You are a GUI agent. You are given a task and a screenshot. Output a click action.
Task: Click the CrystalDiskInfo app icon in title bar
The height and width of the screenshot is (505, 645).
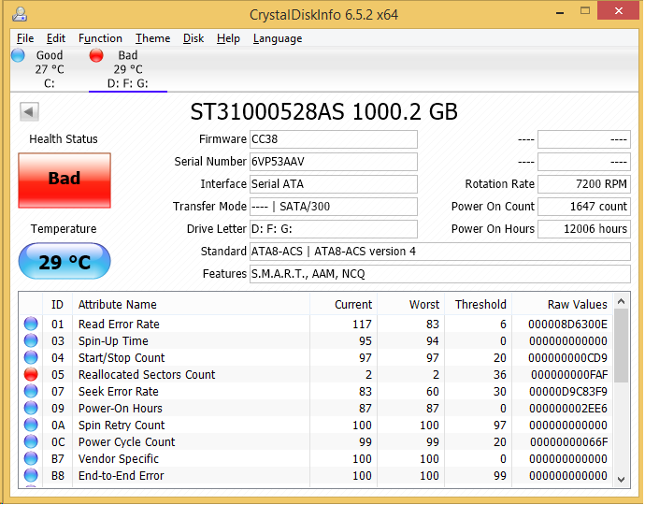click(x=20, y=14)
